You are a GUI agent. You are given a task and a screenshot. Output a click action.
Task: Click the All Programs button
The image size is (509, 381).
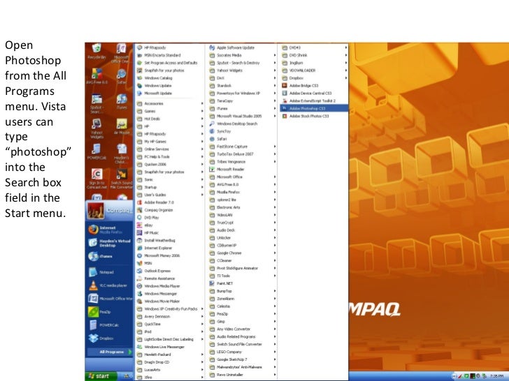[109, 352]
